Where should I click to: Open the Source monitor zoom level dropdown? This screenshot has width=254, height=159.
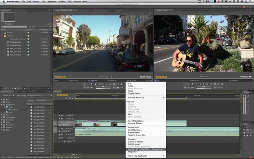[x=103, y=77]
